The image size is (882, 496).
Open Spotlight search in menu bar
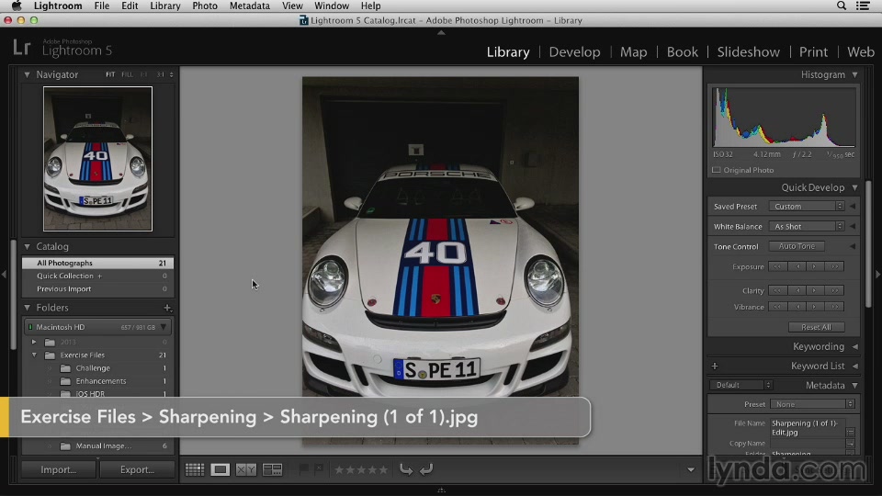pos(842,6)
